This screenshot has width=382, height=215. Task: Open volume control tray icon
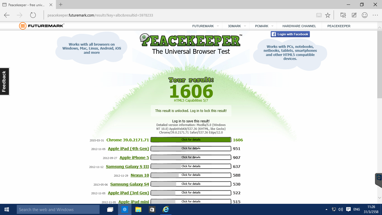click(x=341, y=209)
